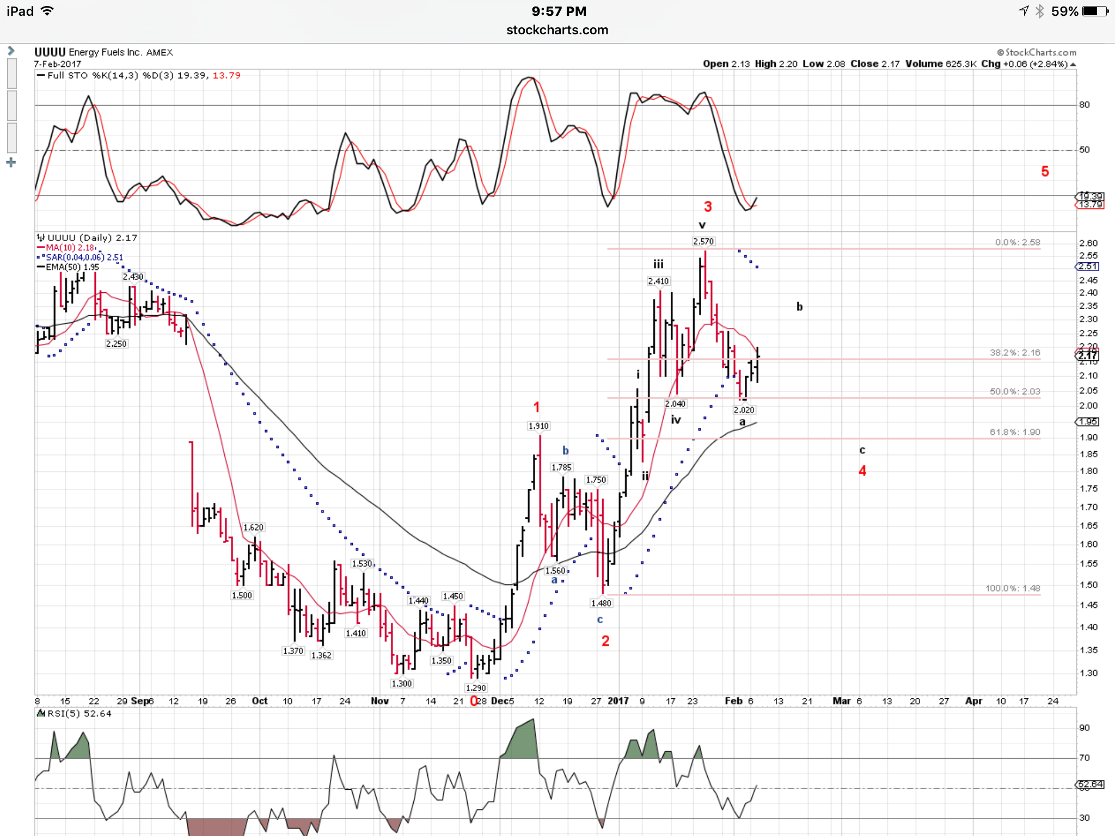Click the 2.570 high price label
Image resolution: width=1115 pixels, height=836 pixels.
(703, 241)
